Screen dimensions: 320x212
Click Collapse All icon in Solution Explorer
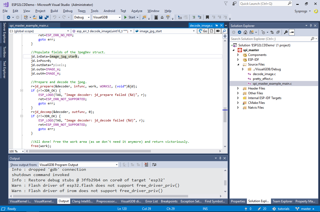[x=278, y=32]
